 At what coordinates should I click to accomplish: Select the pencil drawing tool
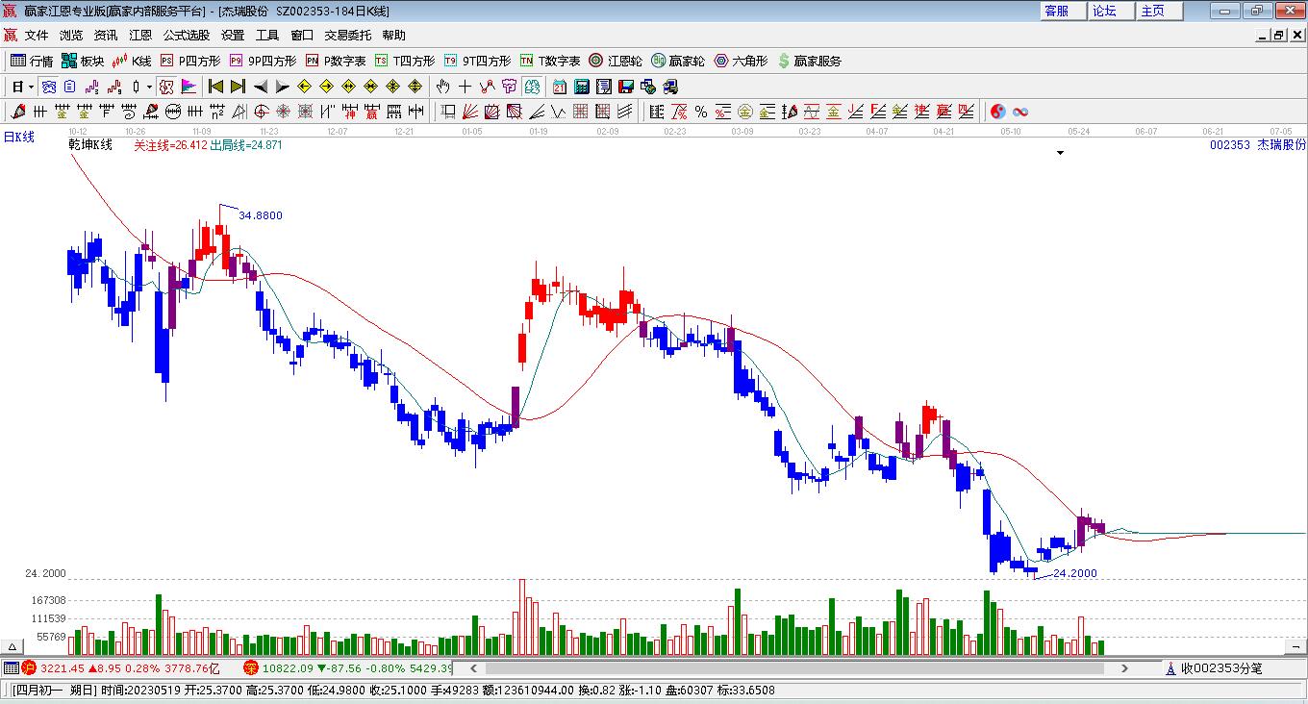18,112
